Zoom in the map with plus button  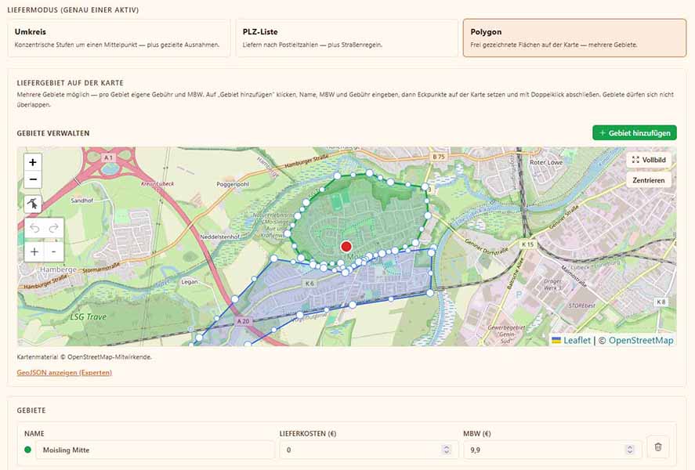pyautogui.click(x=33, y=163)
